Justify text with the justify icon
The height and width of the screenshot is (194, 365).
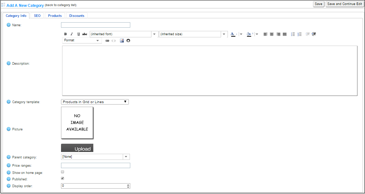[x=285, y=34]
